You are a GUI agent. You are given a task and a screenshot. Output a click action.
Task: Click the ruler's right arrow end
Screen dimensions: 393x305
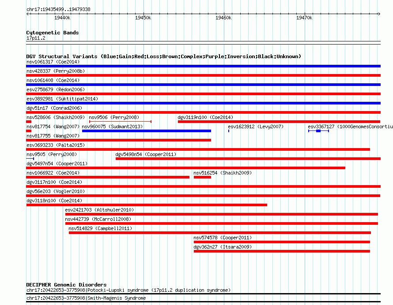[x=379, y=14]
